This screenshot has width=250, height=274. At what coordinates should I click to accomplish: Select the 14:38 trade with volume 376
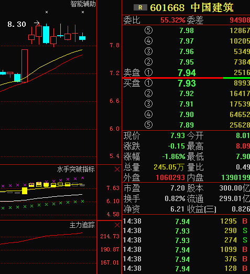[186, 259]
